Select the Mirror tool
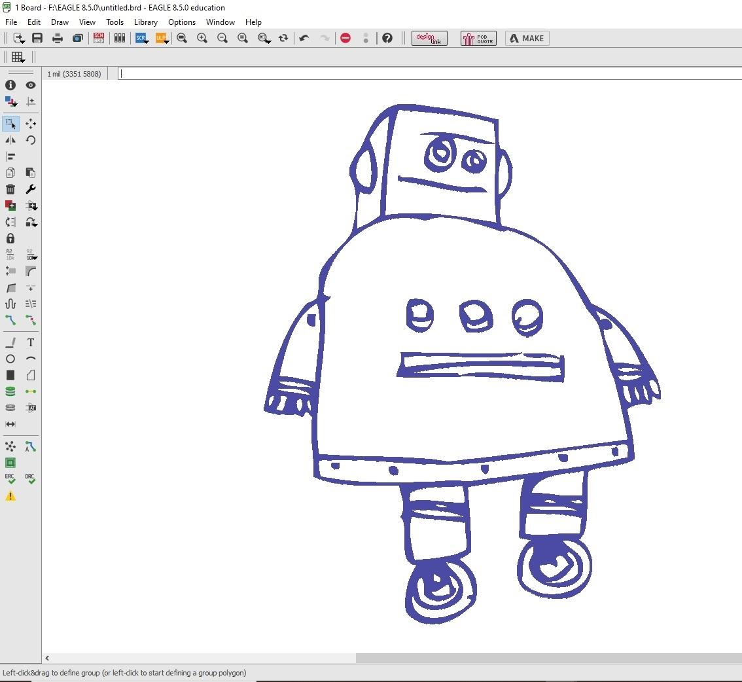This screenshot has width=742, height=682. pos(10,140)
